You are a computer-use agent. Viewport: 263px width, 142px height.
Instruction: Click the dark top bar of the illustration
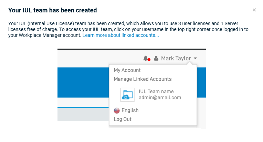pyautogui.click(x=131, y=50)
